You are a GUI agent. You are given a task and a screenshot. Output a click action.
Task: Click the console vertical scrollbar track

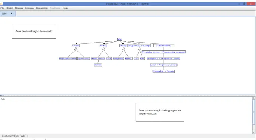(x=254, y=115)
